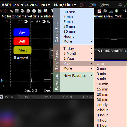Screen dimensions: 127x127
Task: Expand the 1 Year submenu
Action: click(77, 59)
